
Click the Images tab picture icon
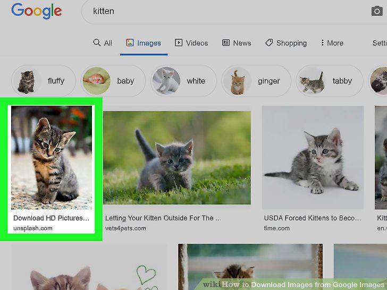(130, 42)
